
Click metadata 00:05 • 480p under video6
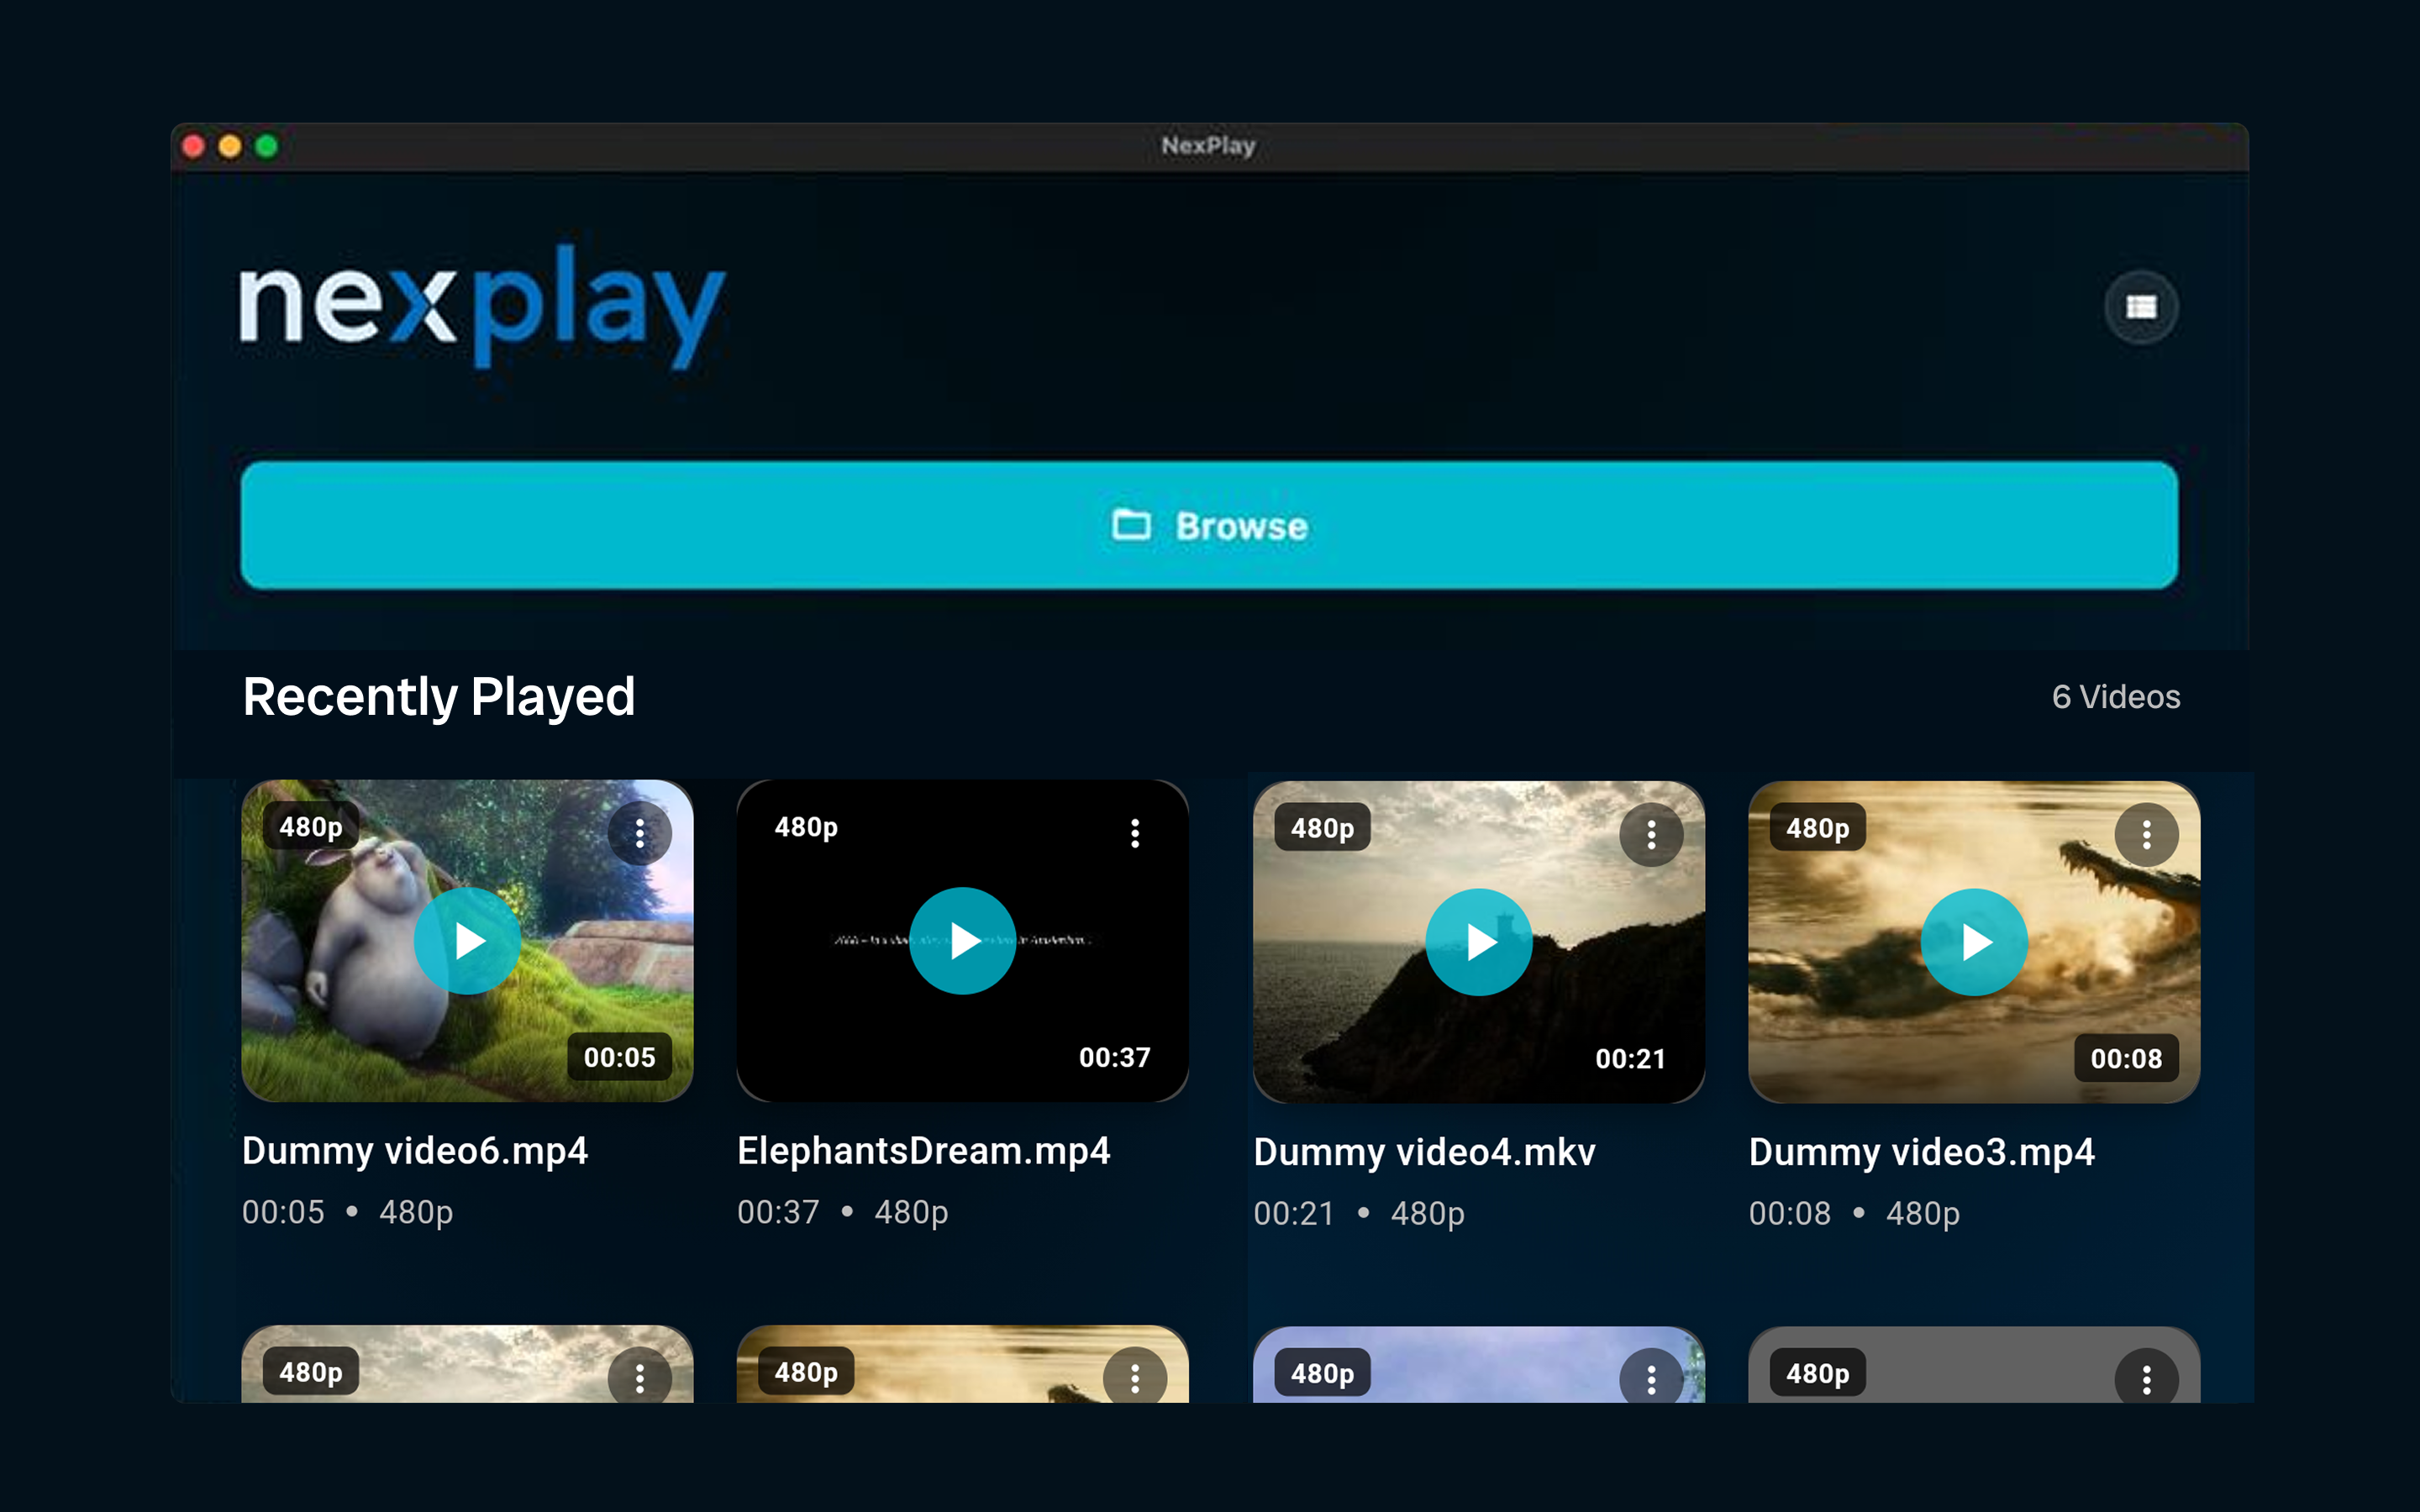pyautogui.click(x=348, y=1212)
